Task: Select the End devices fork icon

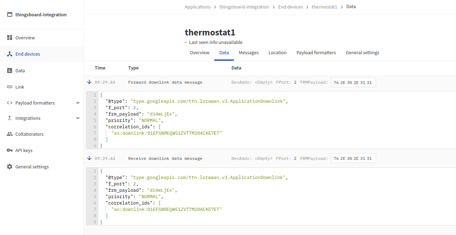Action: (x=10, y=54)
